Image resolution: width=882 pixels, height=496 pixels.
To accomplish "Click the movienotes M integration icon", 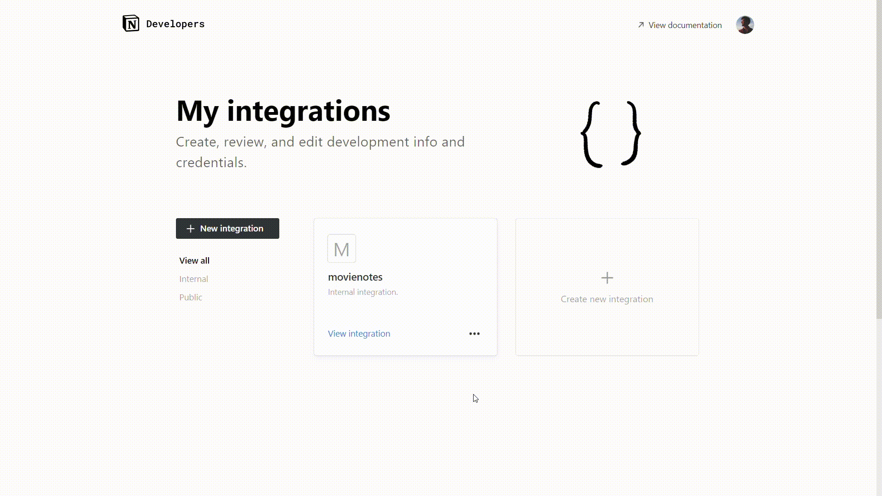I will [x=342, y=248].
